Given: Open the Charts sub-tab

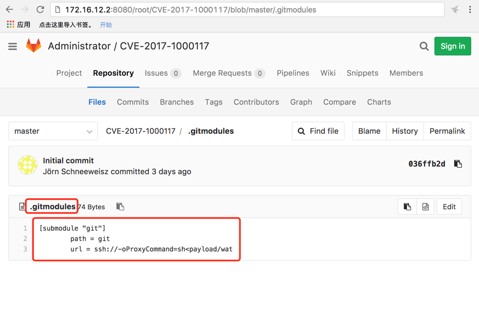Looking at the screenshot, I should [379, 102].
